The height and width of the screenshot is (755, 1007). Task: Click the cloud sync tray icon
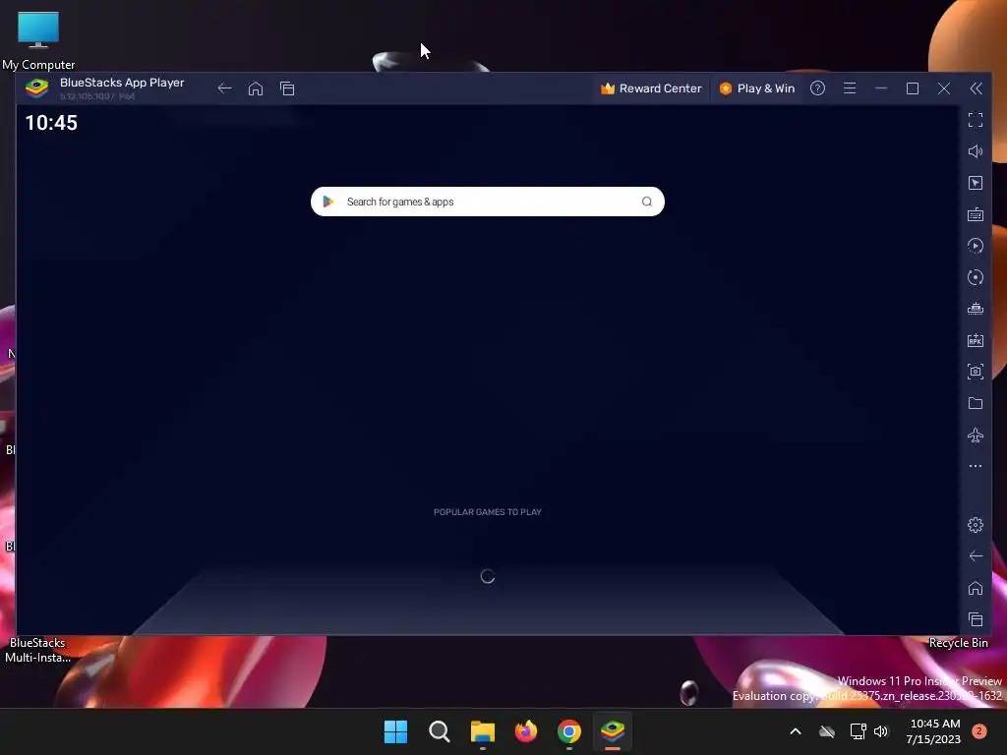827,731
